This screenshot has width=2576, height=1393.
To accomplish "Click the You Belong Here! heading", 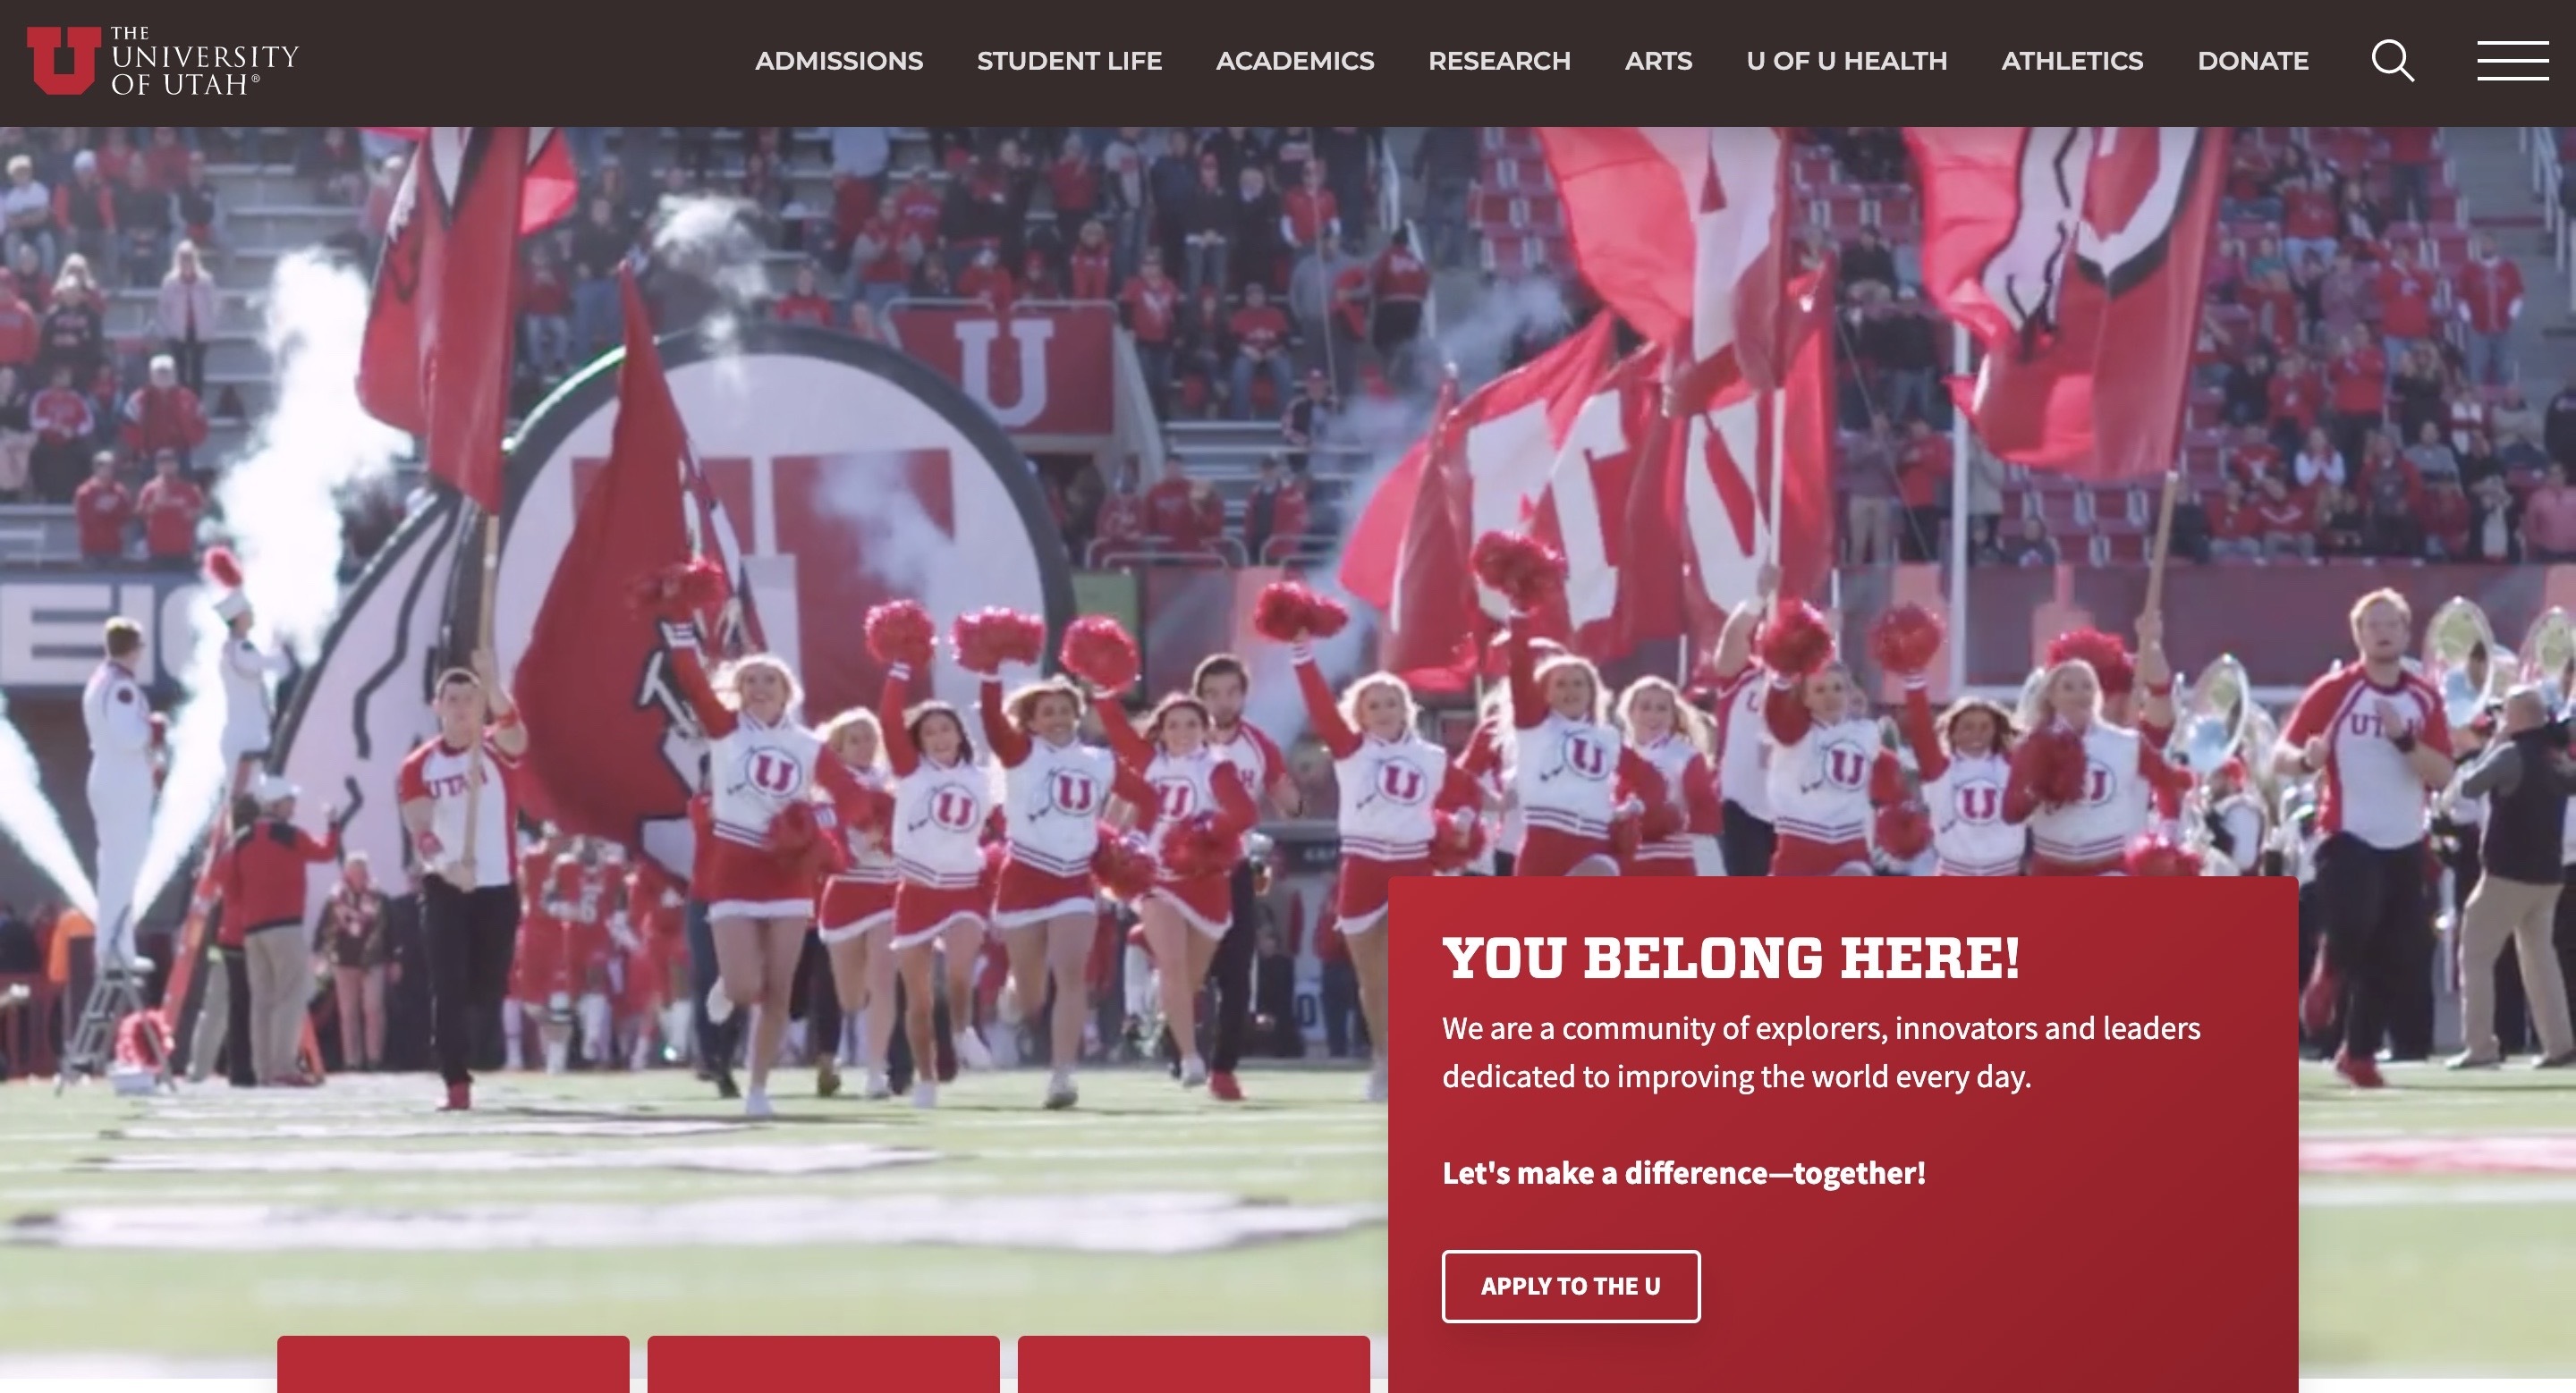I will click(x=1731, y=958).
